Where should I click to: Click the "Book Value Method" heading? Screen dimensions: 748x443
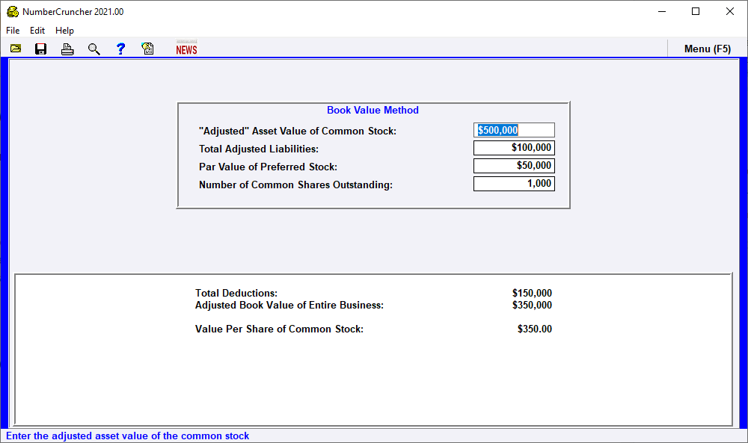coord(373,110)
